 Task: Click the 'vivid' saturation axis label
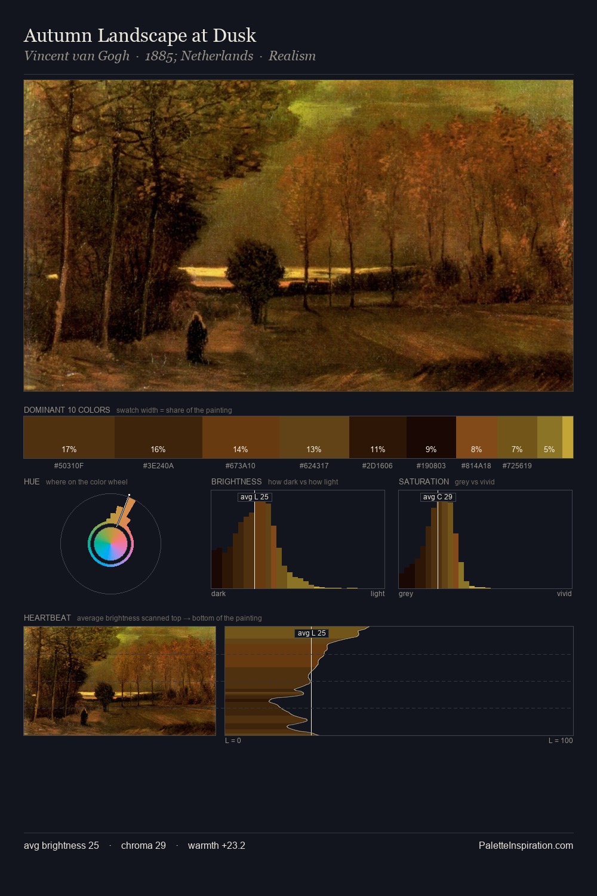pyautogui.click(x=564, y=594)
